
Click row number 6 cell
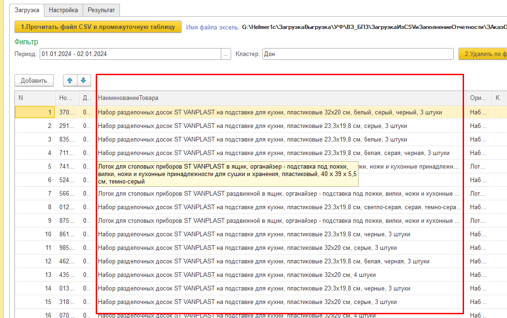(x=35, y=180)
